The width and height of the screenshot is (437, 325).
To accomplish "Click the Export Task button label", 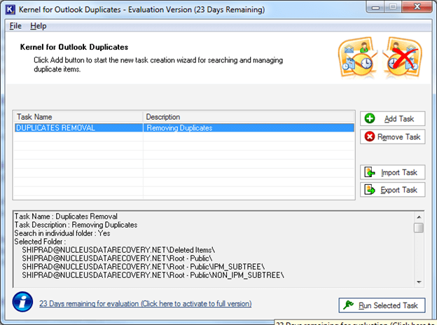I will (x=398, y=190).
